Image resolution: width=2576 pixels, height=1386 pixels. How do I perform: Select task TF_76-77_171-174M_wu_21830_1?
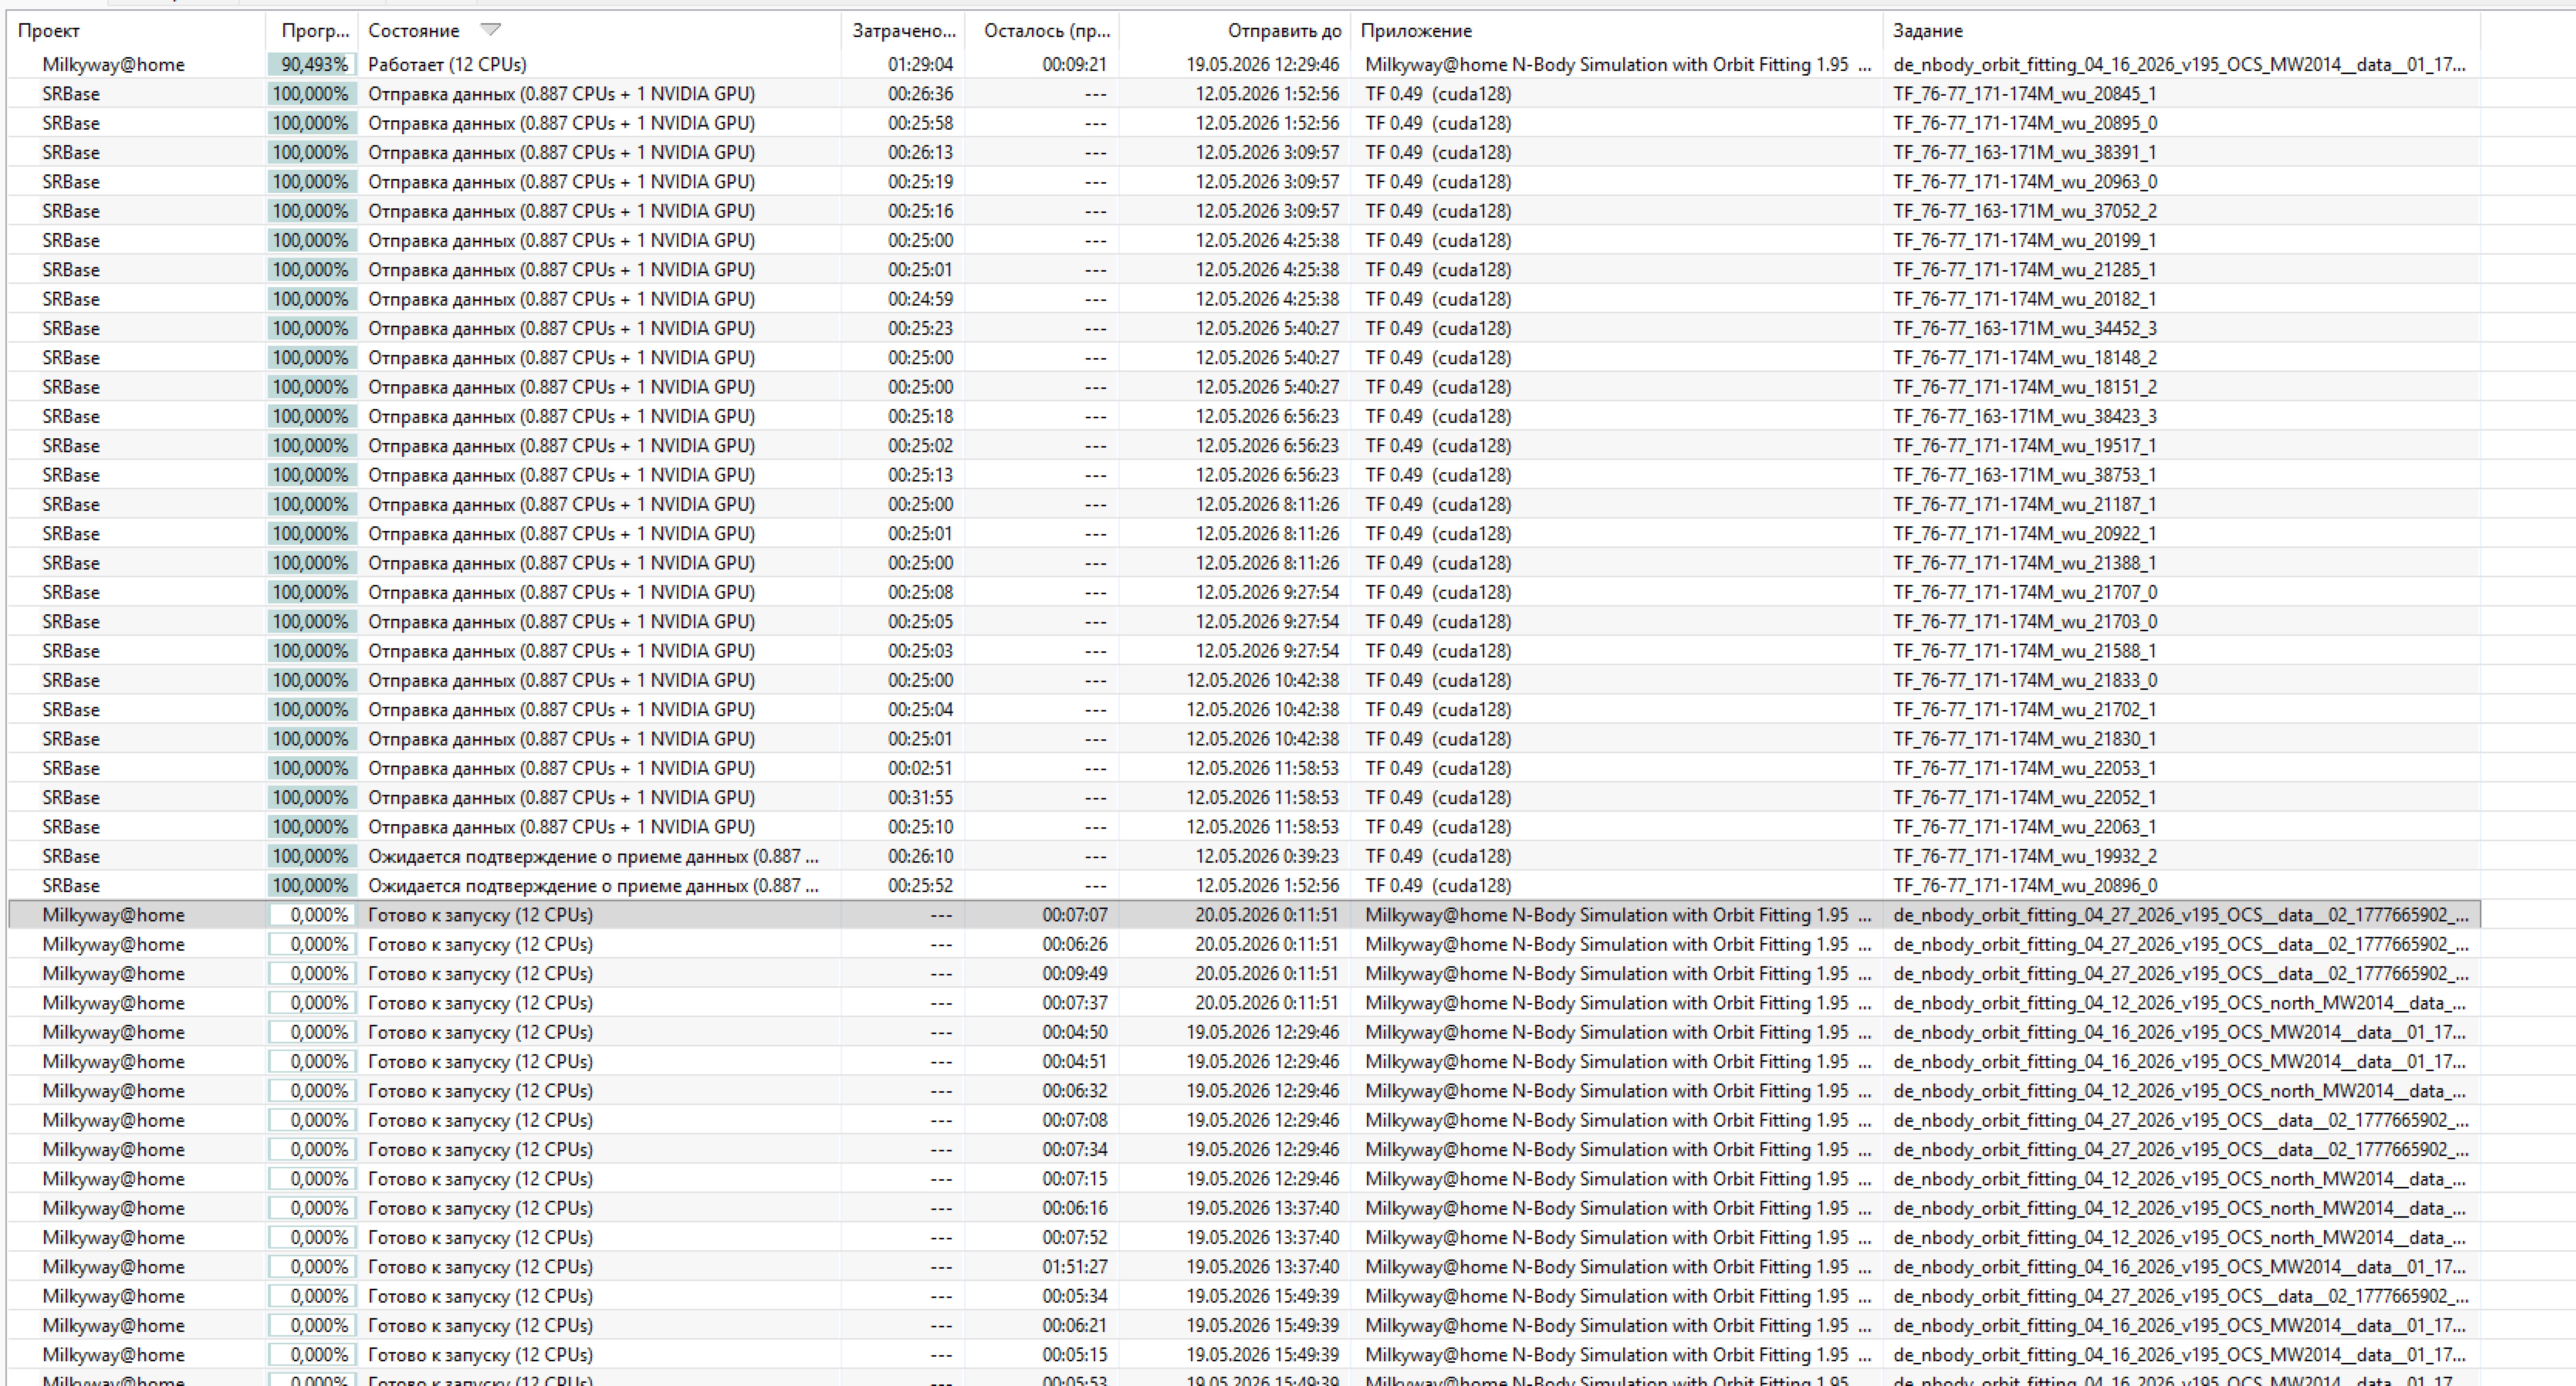(x=2024, y=739)
